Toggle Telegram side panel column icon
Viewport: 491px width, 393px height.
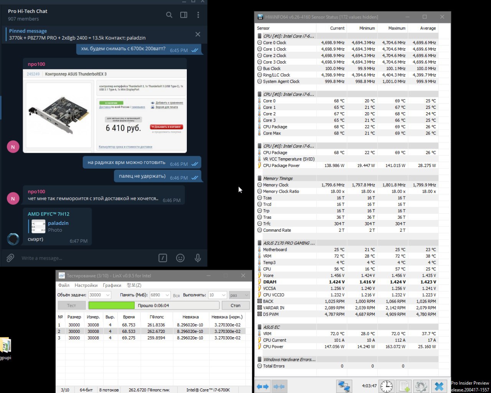[x=184, y=15]
